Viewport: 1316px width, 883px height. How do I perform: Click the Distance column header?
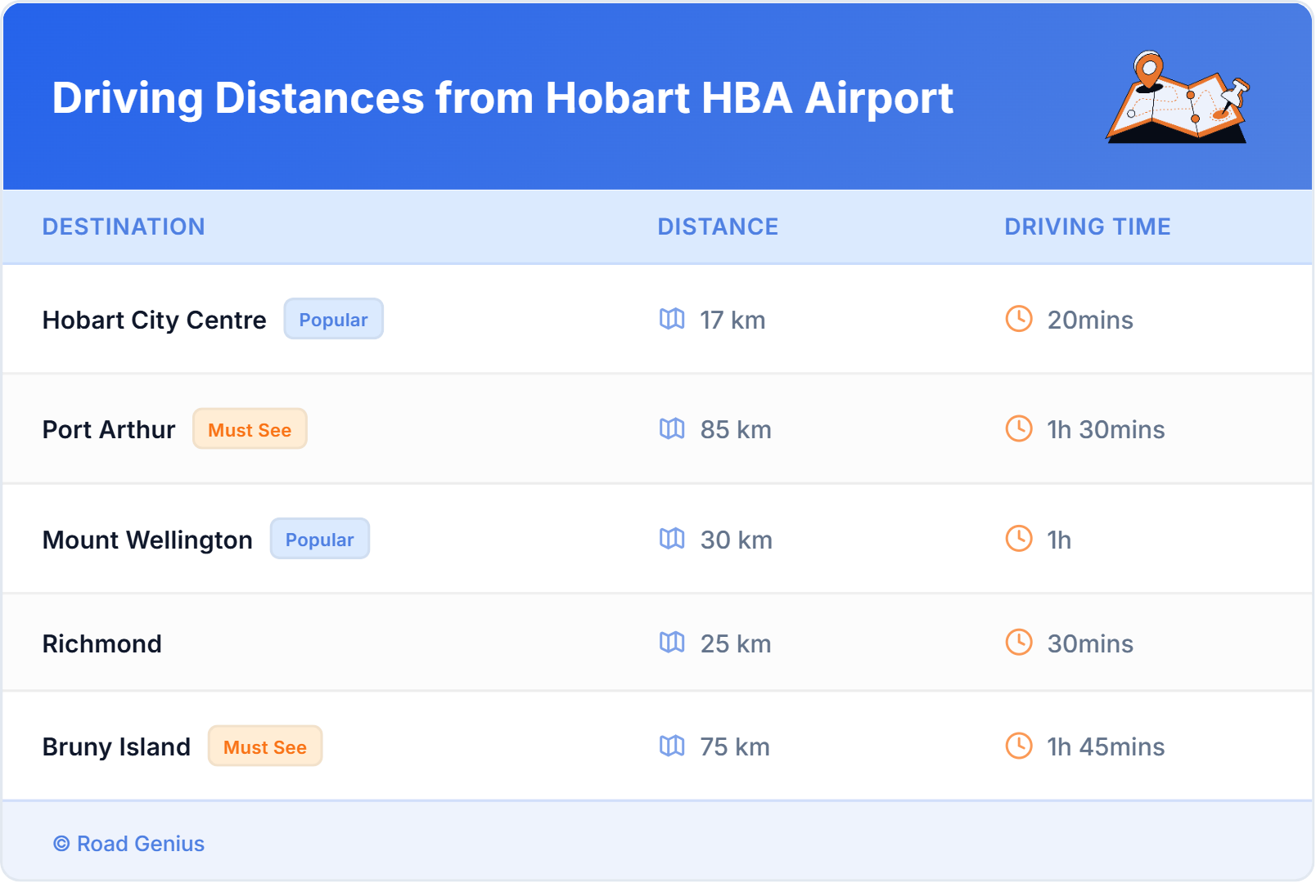718,226
